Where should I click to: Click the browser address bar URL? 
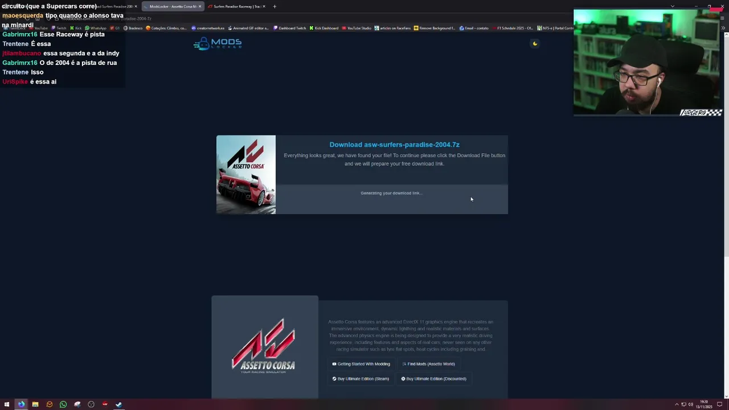click(x=107, y=19)
